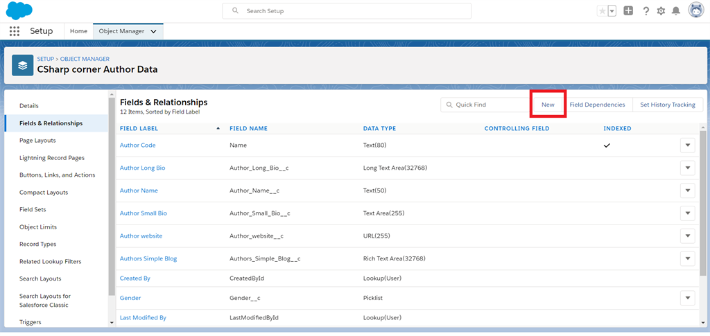Switch to the Home tab
Viewport: 710px width, 336px height.
(78, 31)
